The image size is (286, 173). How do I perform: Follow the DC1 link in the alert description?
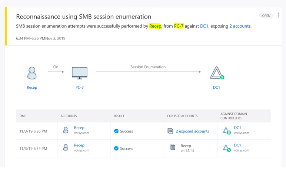click(204, 26)
